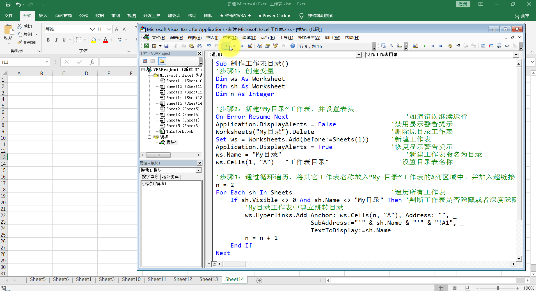
Task: Click the 登录 sign-in button
Action: pyautogui.click(x=463, y=4)
